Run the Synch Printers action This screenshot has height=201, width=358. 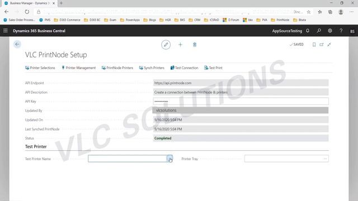click(152, 68)
